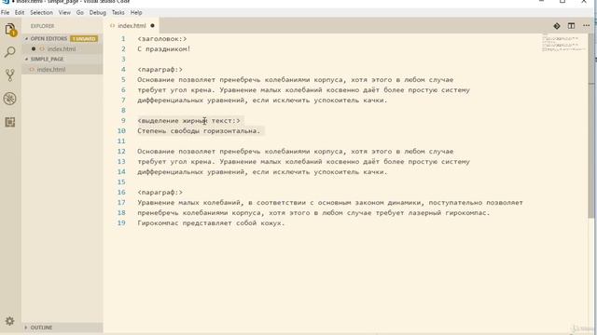Select the index.html editor tab
The height and width of the screenshot is (335, 597).
click(x=132, y=26)
